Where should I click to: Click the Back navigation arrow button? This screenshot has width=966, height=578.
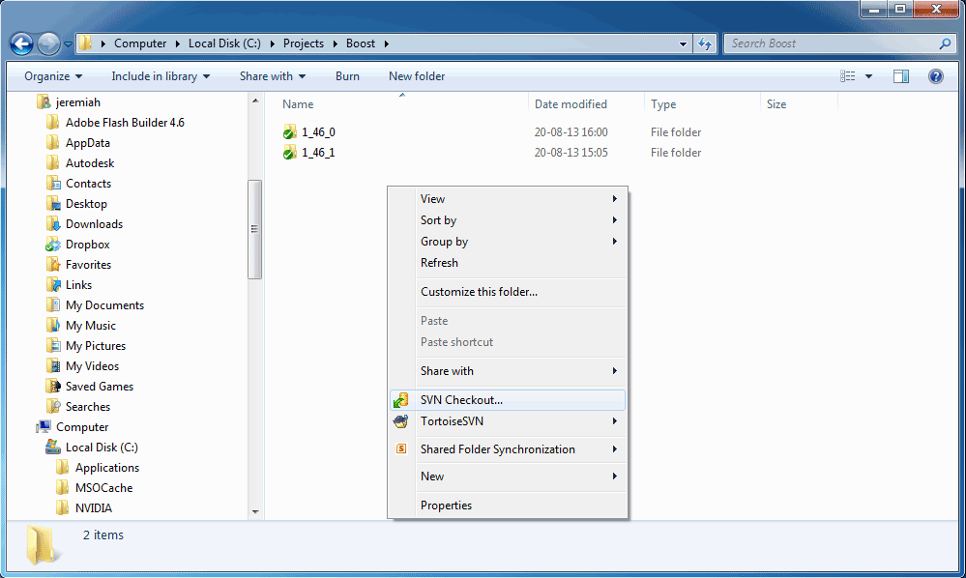point(21,43)
